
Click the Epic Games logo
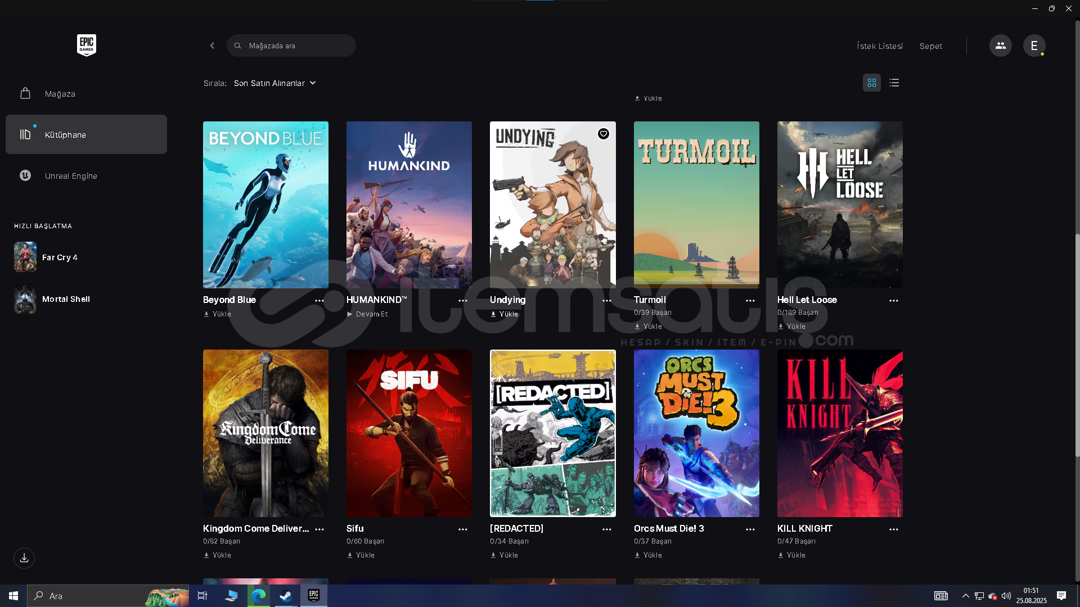86,45
